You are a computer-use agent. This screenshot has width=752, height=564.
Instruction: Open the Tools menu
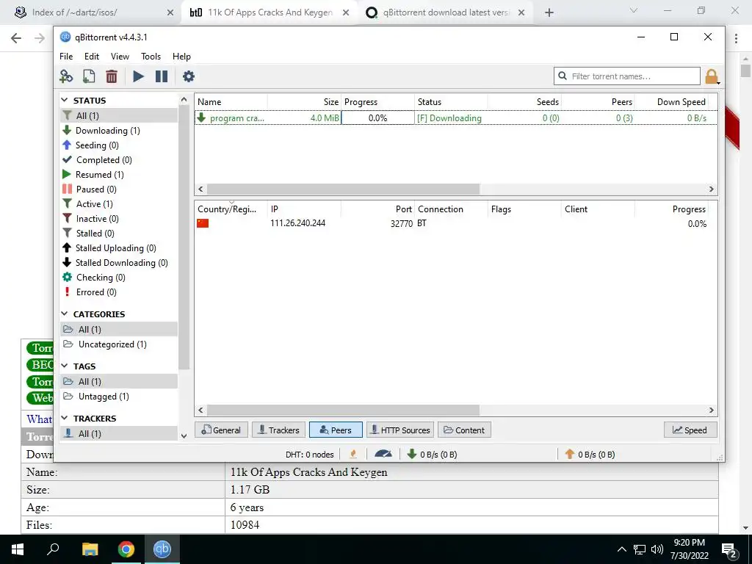pos(151,56)
